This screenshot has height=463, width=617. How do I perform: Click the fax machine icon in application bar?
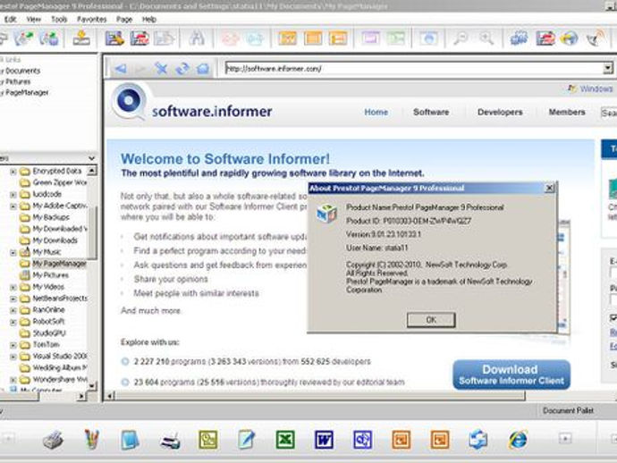coord(170,441)
